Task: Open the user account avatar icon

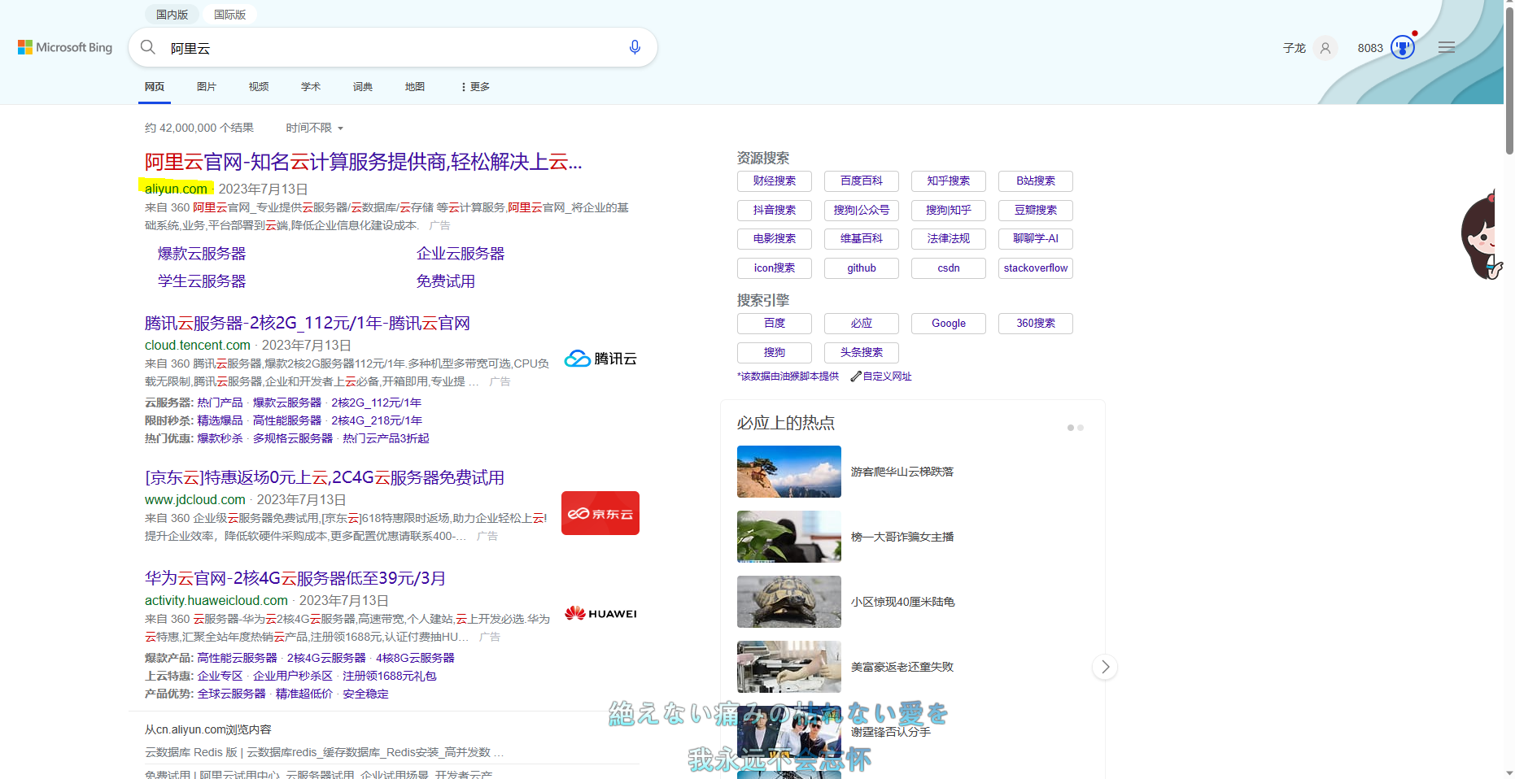Action: (1325, 48)
